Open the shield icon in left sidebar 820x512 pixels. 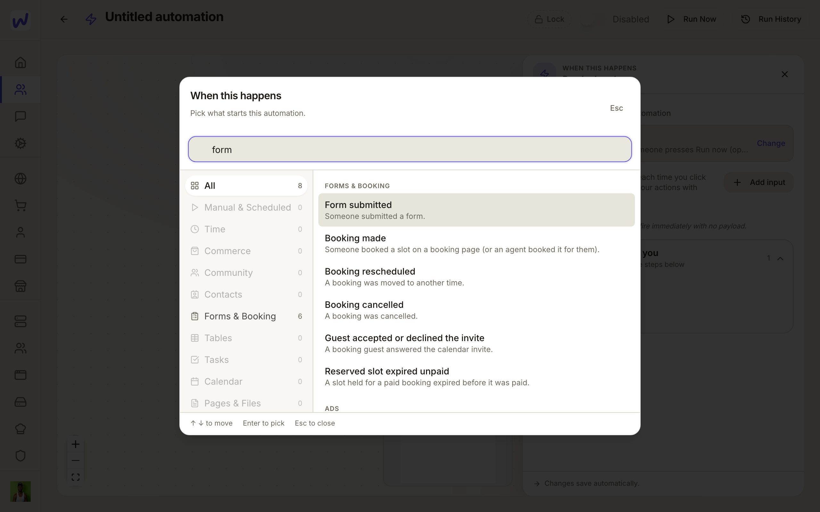[x=20, y=455]
